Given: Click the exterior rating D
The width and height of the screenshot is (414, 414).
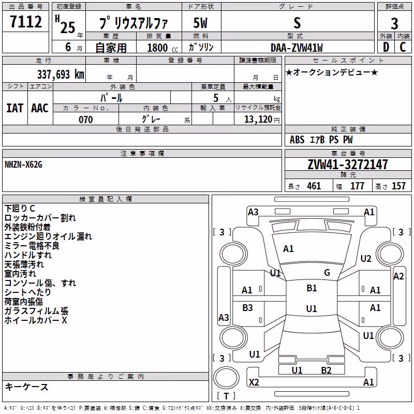Looking at the screenshot, I should pos(386,47).
